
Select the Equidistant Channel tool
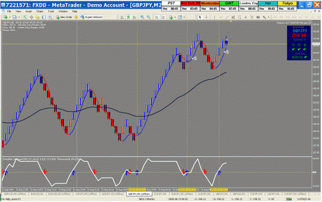233,18
